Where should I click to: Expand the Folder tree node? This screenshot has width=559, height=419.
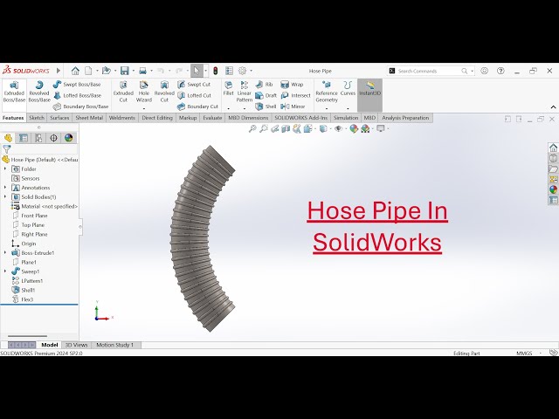click(5, 168)
